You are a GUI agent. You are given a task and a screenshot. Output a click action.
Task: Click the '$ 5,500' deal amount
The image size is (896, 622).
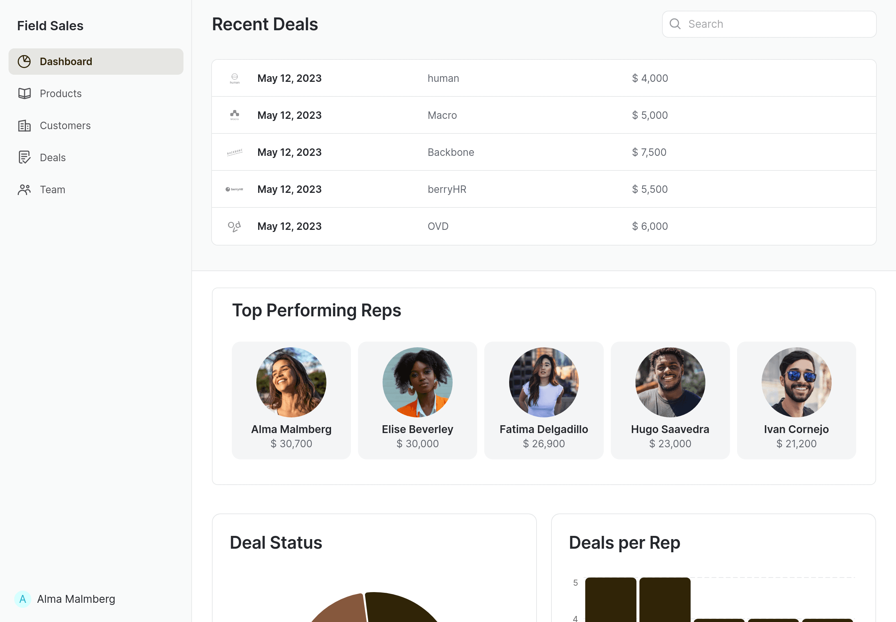650,189
